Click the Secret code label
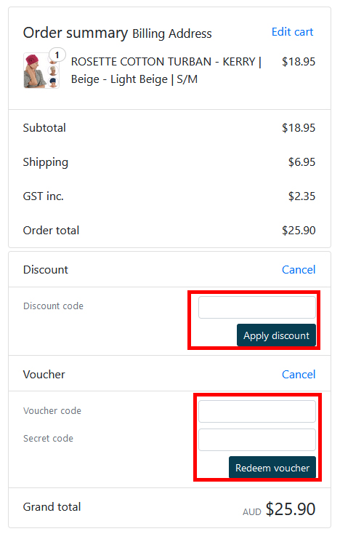The image size is (340, 534). click(x=48, y=438)
